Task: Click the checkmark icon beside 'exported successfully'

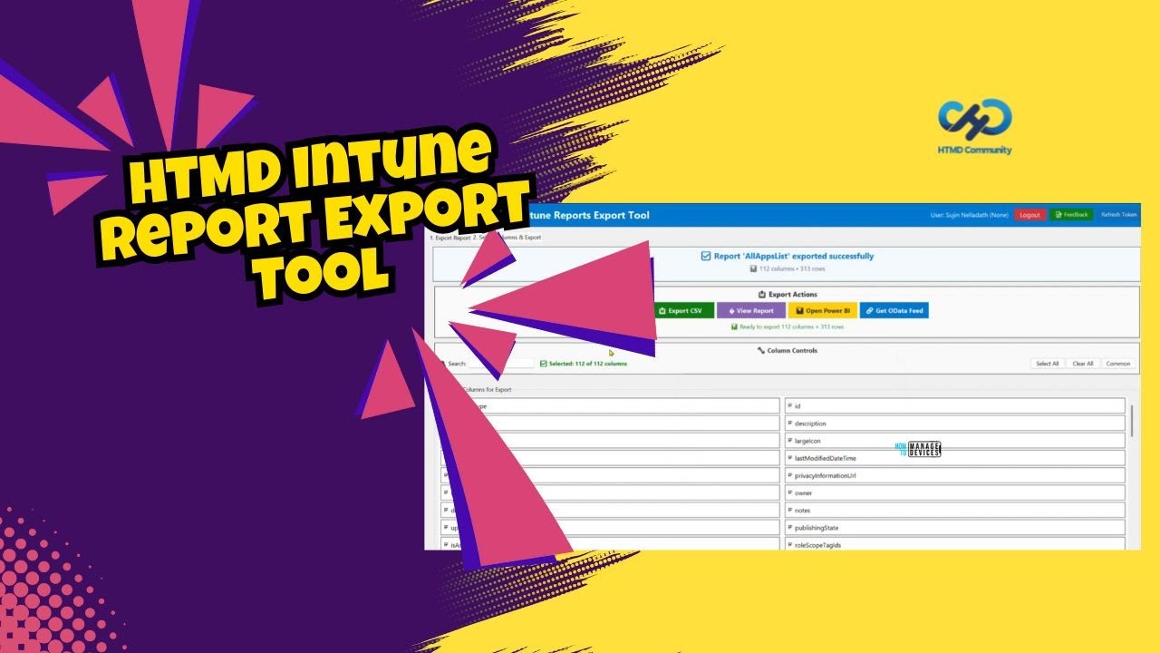Action: [x=706, y=257]
